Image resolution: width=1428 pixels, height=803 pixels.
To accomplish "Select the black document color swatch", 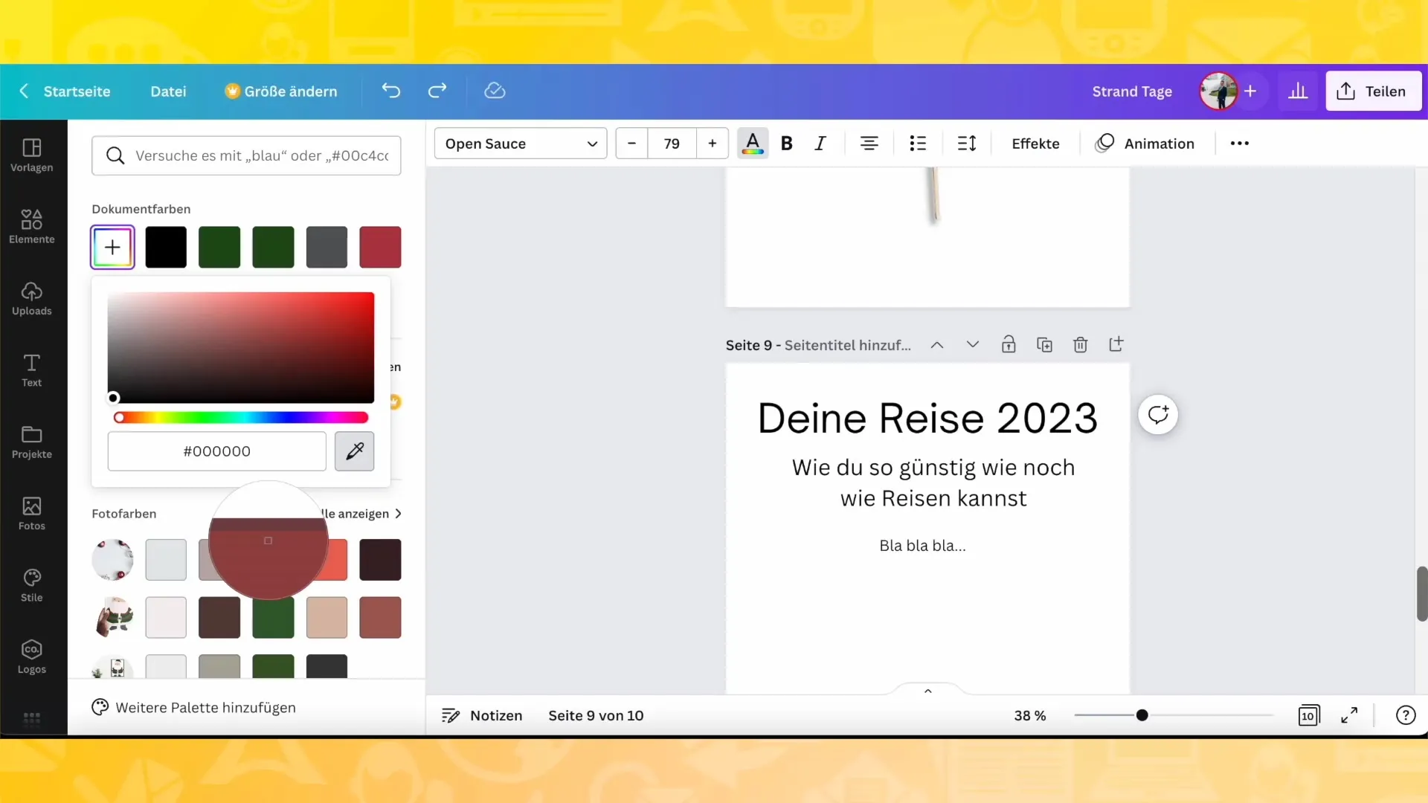I will click(166, 247).
